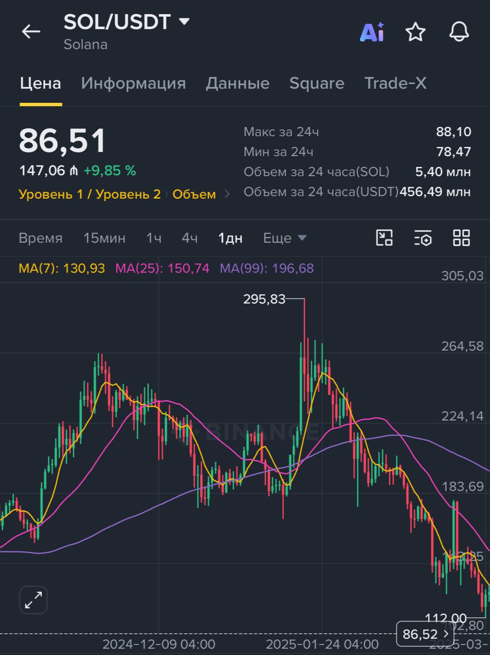The width and height of the screenshot is (490, 655).
Task: Open Уровень 1 / Уровень 2 link
Action: pos(90,194)
